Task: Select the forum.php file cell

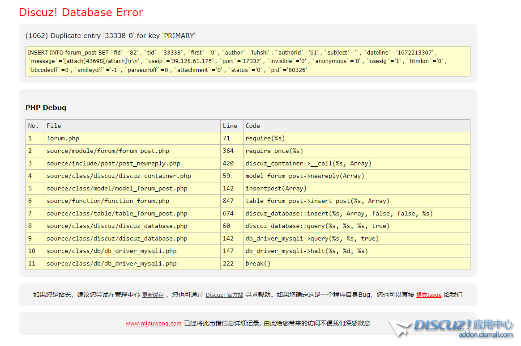Action: click(x=132, y=138)
